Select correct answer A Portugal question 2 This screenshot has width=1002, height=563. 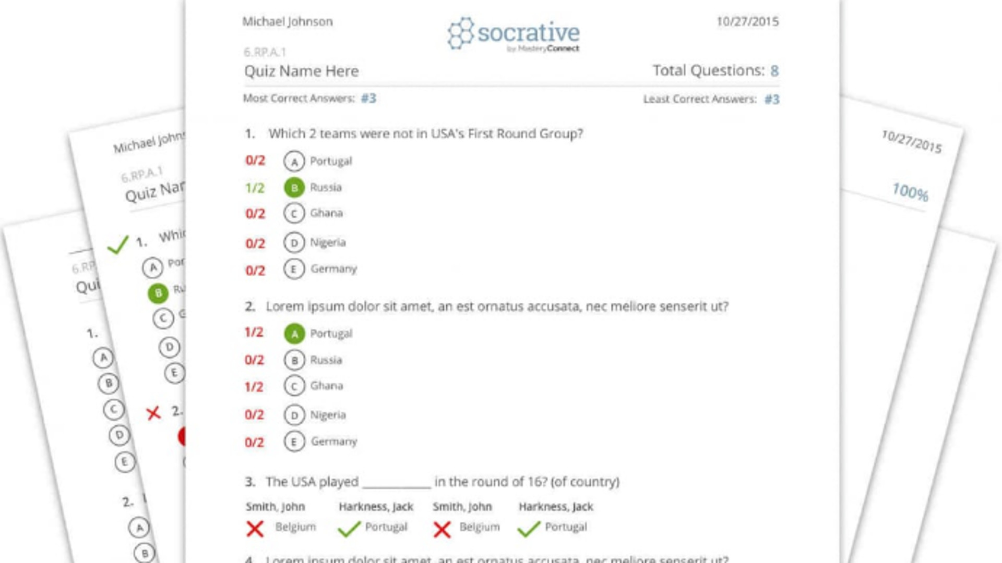pos(294,334)
